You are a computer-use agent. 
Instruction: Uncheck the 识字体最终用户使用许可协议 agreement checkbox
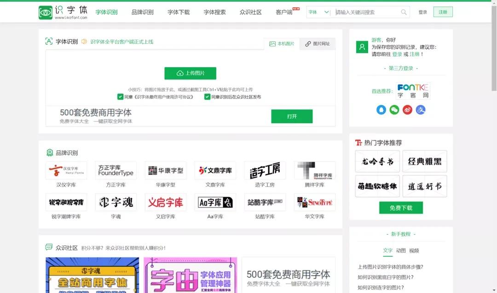tap(120, 97)
